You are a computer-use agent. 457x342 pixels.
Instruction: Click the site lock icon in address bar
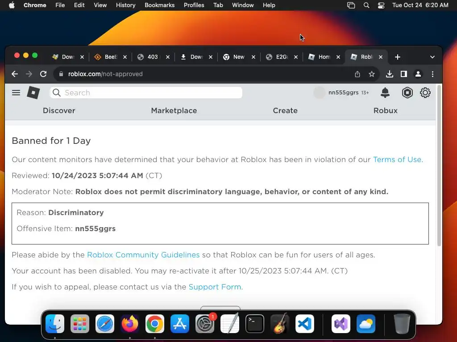[61, 74]
